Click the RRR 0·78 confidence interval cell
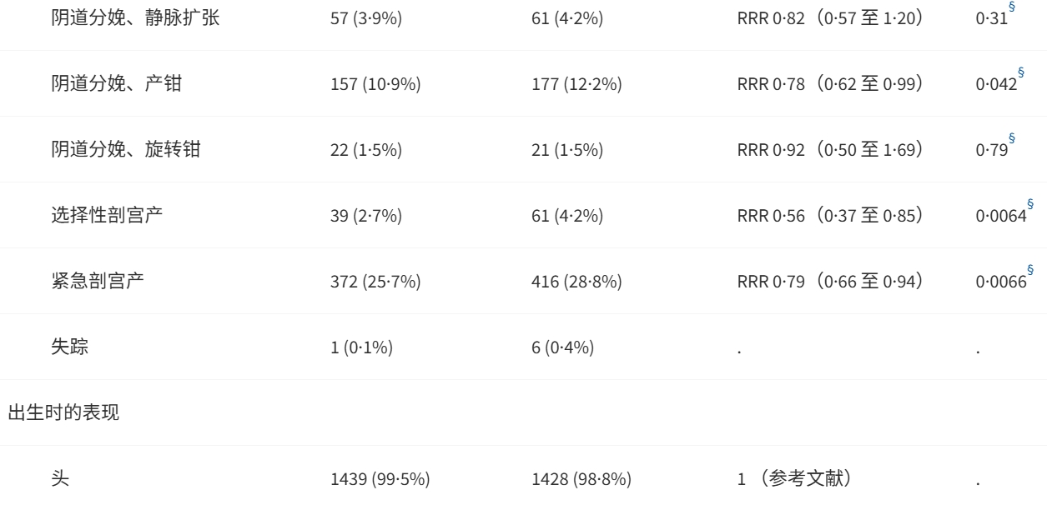This screenshot has width=1047, height=510. (829, 85)
